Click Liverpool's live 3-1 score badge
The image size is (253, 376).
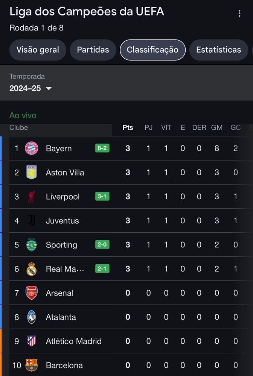[x=102, y=196]
